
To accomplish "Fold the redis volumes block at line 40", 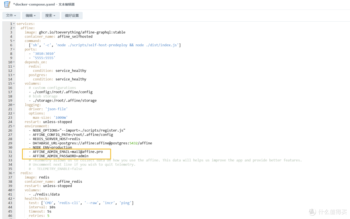I will coord(14,190).
